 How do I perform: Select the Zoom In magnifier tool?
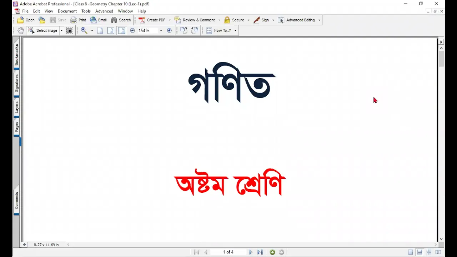pyautogui.click(x=84, y=30)
